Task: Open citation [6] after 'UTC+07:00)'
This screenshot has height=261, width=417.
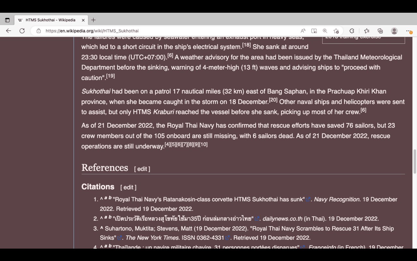Action: pyautogui.click(x=170, y=55)
